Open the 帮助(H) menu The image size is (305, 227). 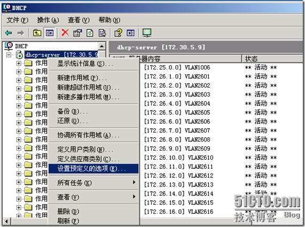(x=110, y=20)
